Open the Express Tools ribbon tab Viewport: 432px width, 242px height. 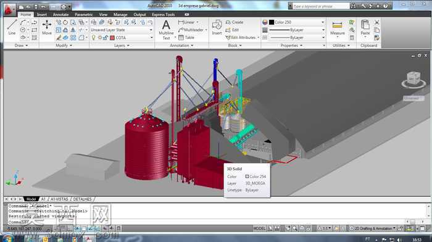click(x=164, y=15)
